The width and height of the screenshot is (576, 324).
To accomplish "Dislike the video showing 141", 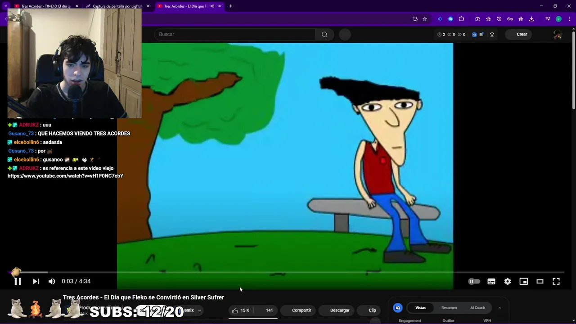I will pos(265,310).
